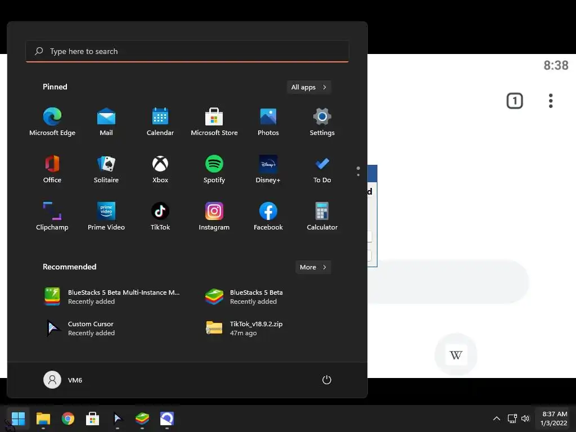Open the Calendar app

pyautogui.click(x=160, y=122)
